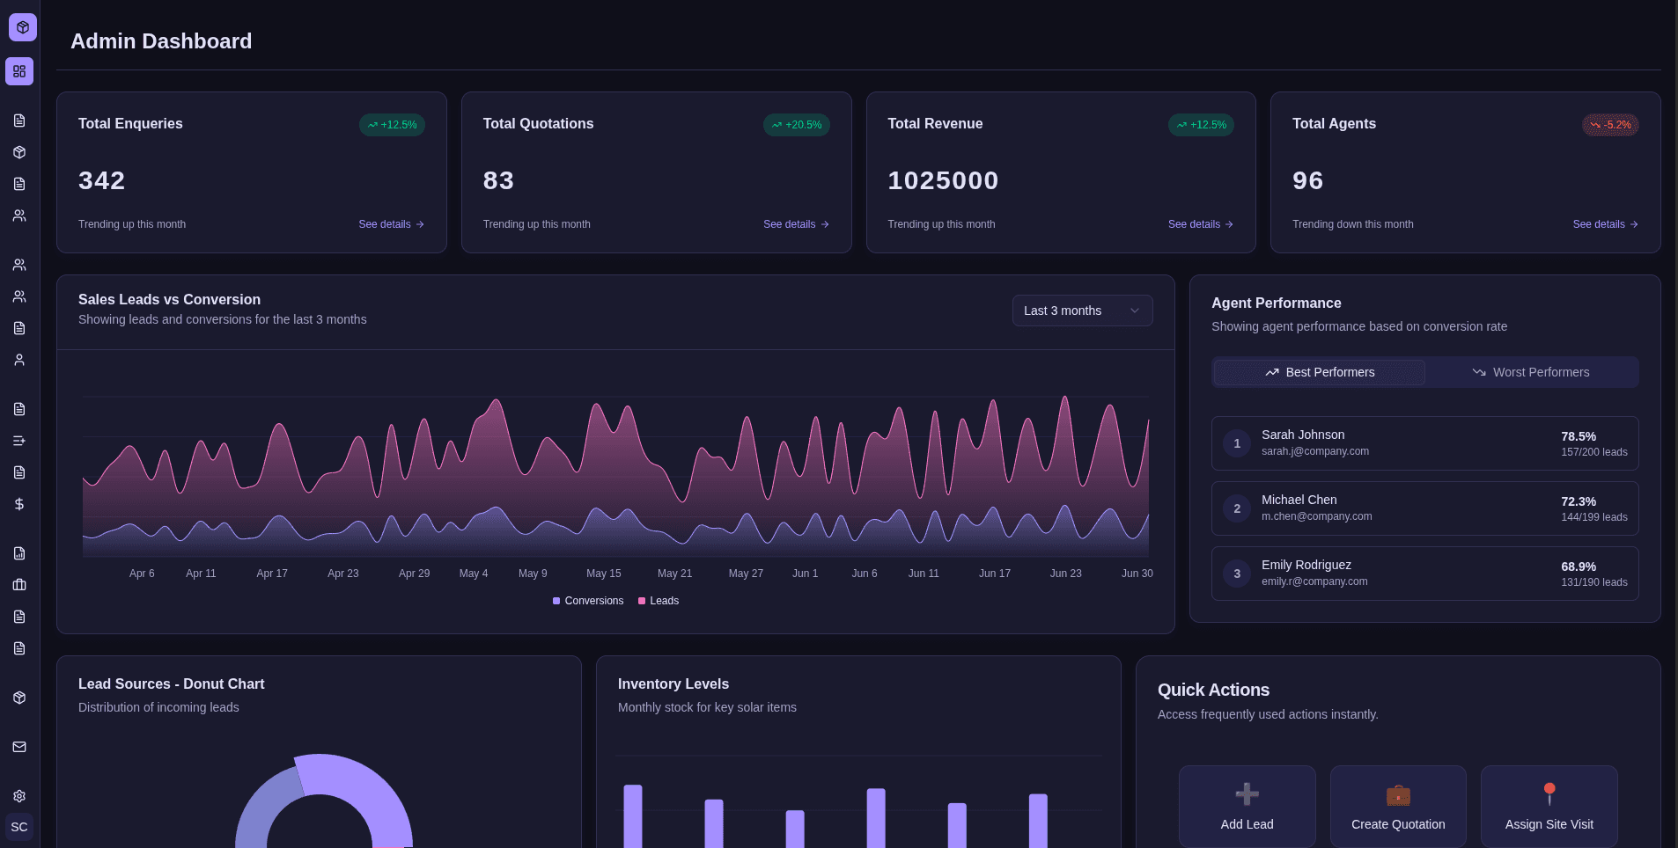Open the Last 3 months dropdown

(x=1081, y=311)
